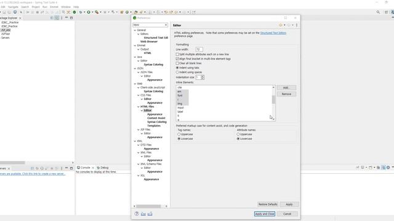Collapse the XSL tree node
This screenshot has height=221, width=394.
(138, 176)
